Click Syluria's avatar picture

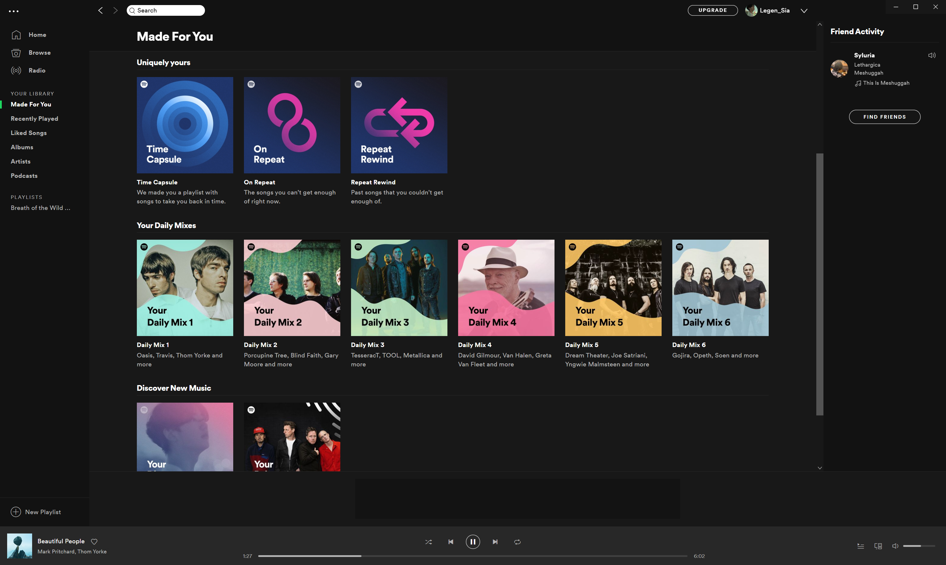click(839, 68)
